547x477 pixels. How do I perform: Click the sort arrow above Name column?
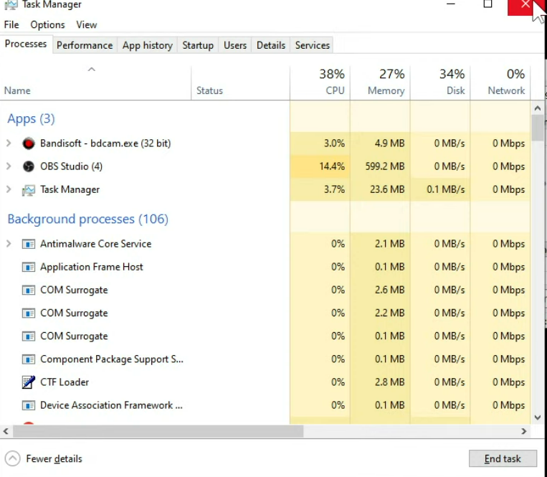[x=91, y=70]
